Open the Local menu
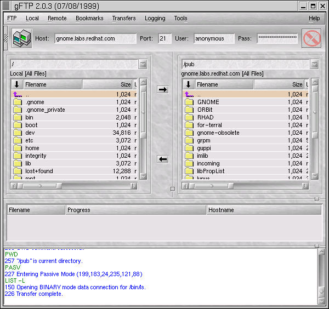The width and height of the screenshot is (329, 309). 32,19
